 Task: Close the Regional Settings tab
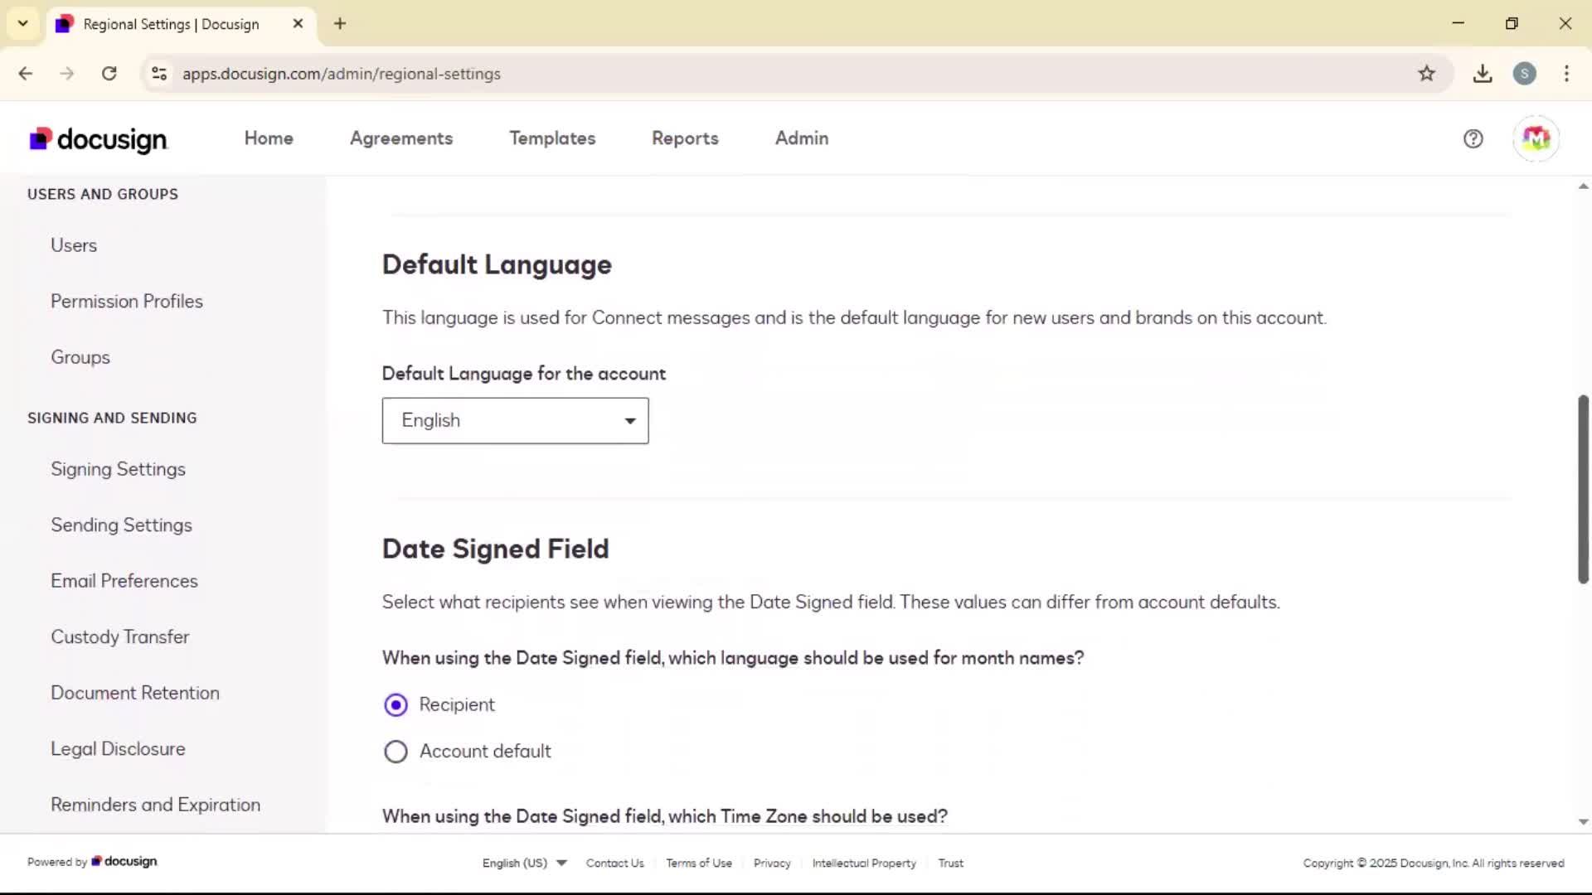click(298, 24)
